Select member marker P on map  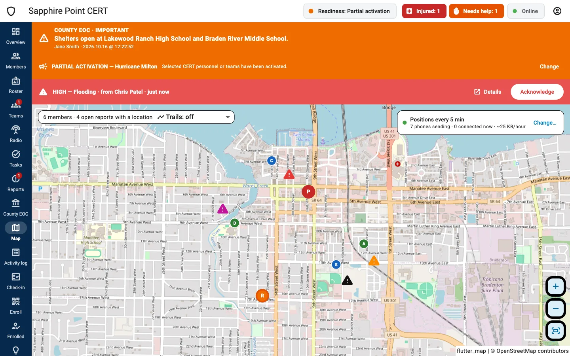pyautogui.click(x=308, y=191)
